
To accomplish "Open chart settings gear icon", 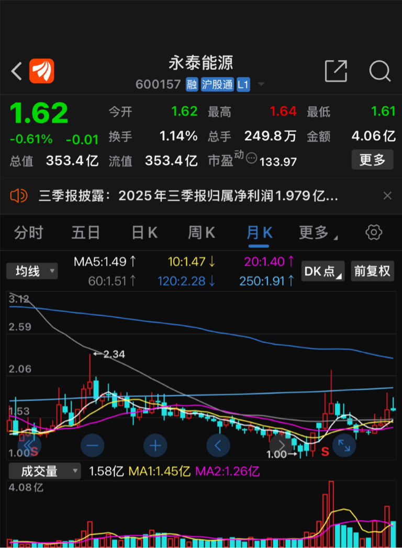I will click(x=374, y=232).
